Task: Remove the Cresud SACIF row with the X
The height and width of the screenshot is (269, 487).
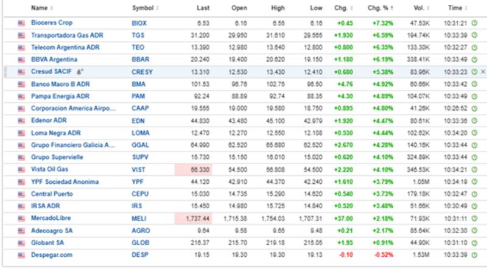Action: click(x=483, y=72)
